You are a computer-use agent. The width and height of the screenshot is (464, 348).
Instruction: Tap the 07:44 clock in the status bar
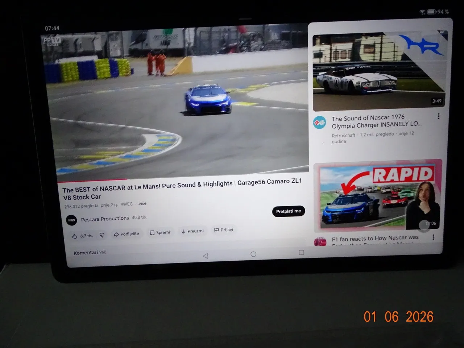coord(52,28)
